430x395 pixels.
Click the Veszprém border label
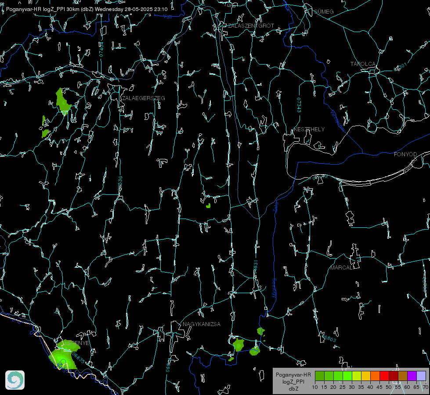(x=337, y=120)
